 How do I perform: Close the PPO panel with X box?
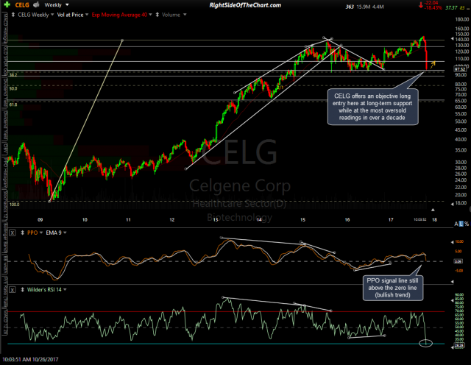(12, 233)
